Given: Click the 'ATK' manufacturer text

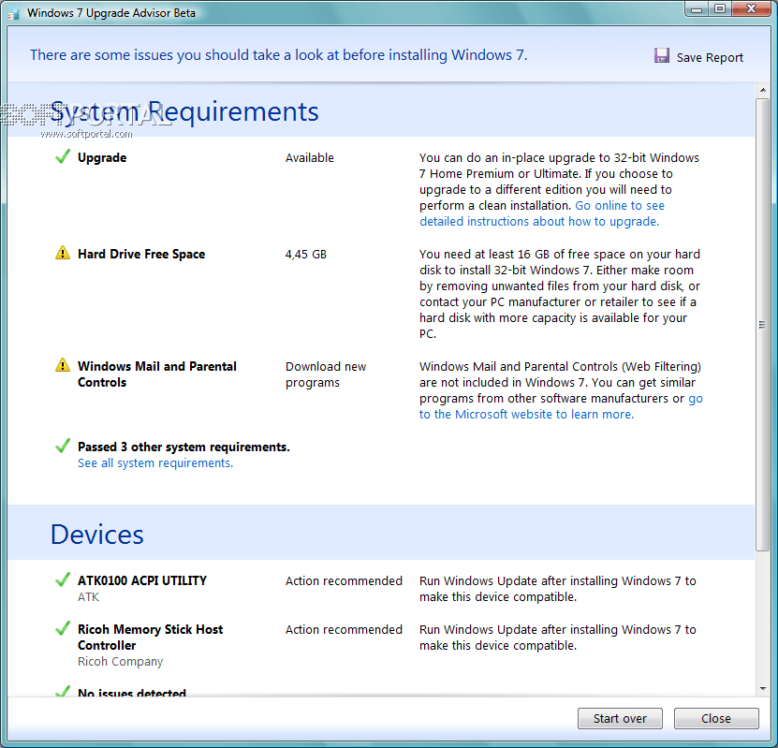Looking at the screenshot, I should click(88, 596).
